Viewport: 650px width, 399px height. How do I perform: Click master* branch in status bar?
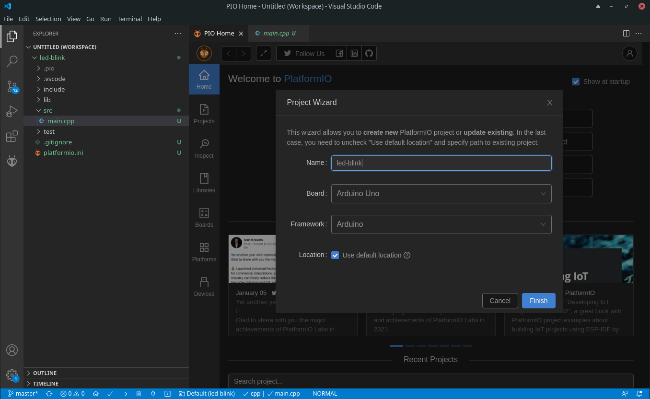(x=23, y=394)
